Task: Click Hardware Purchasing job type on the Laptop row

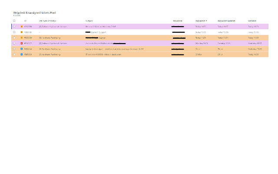Action: [50, 38]
